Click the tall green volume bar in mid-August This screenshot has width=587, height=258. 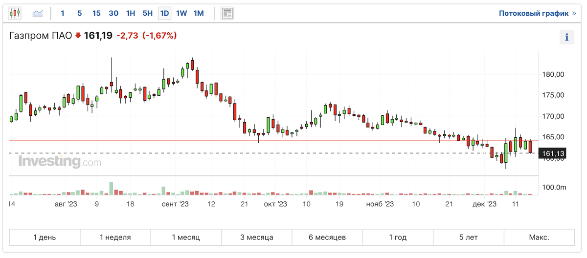pyautogui.click(x=111, y=188)
